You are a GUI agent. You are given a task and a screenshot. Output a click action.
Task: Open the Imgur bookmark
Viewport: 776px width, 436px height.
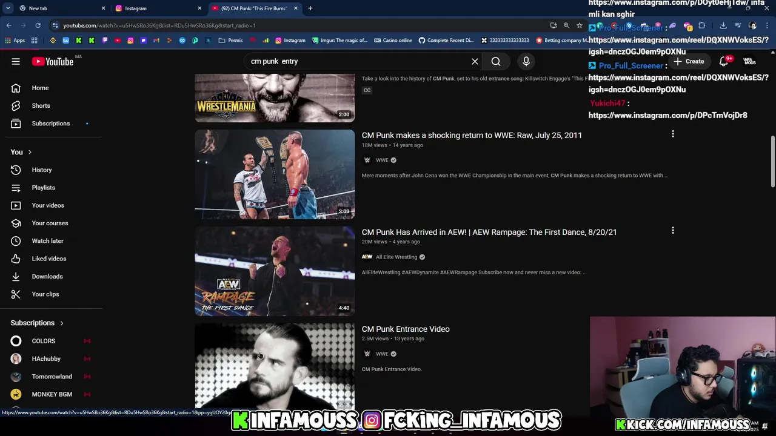(339, 41)
